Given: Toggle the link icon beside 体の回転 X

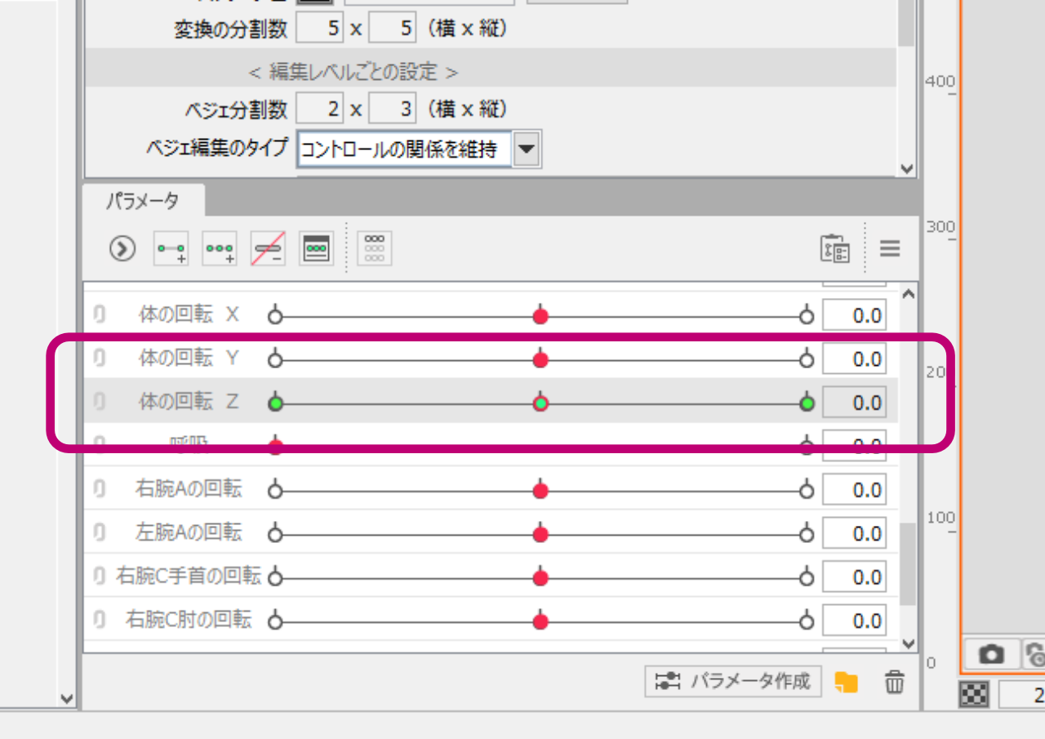Looking at the screenshot, I should click(100, 315).
